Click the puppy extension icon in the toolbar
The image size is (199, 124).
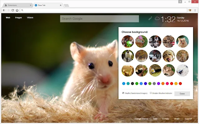pos(190,10)
